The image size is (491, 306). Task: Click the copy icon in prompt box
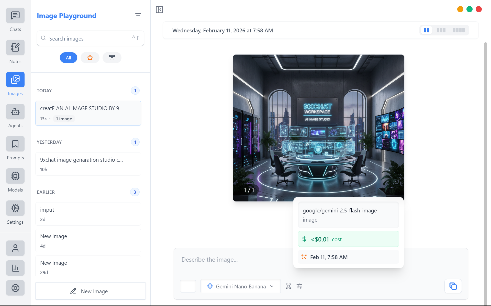(x=453, y=286)
